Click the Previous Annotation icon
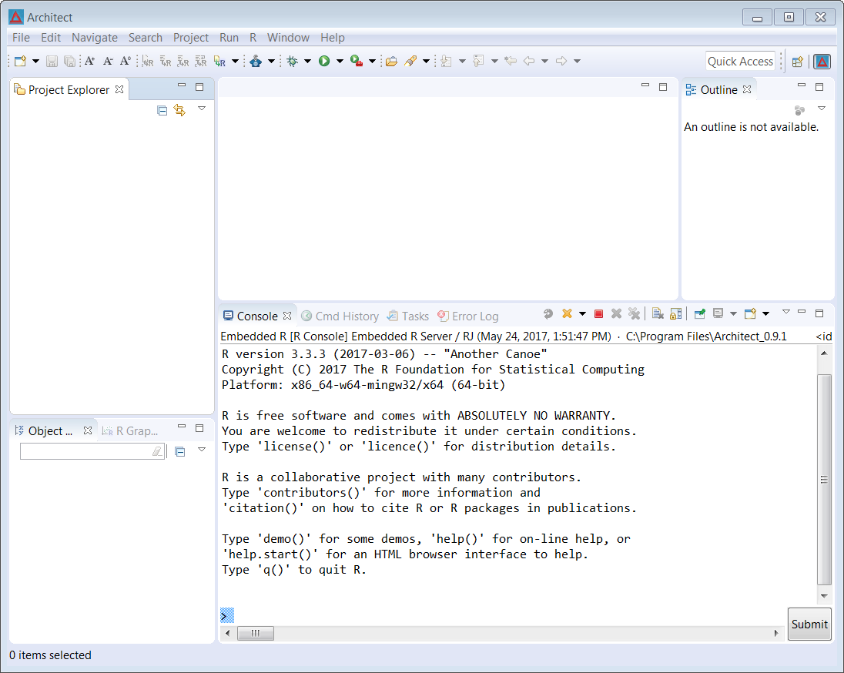 pos(478,61)
